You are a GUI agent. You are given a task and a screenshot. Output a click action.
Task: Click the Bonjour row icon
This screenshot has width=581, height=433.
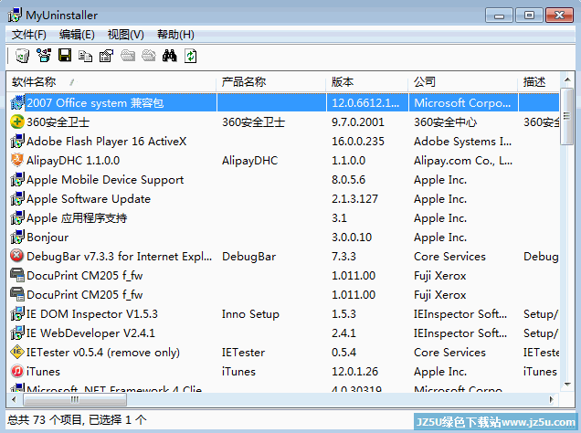[x=17, y=238]
